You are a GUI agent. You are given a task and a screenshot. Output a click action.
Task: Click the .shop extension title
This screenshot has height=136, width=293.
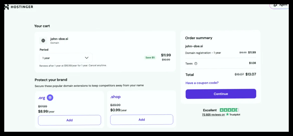pos(115,97)
